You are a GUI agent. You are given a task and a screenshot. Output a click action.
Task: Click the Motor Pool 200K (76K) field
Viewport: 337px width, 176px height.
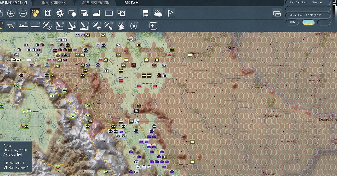tap(308, 15)
